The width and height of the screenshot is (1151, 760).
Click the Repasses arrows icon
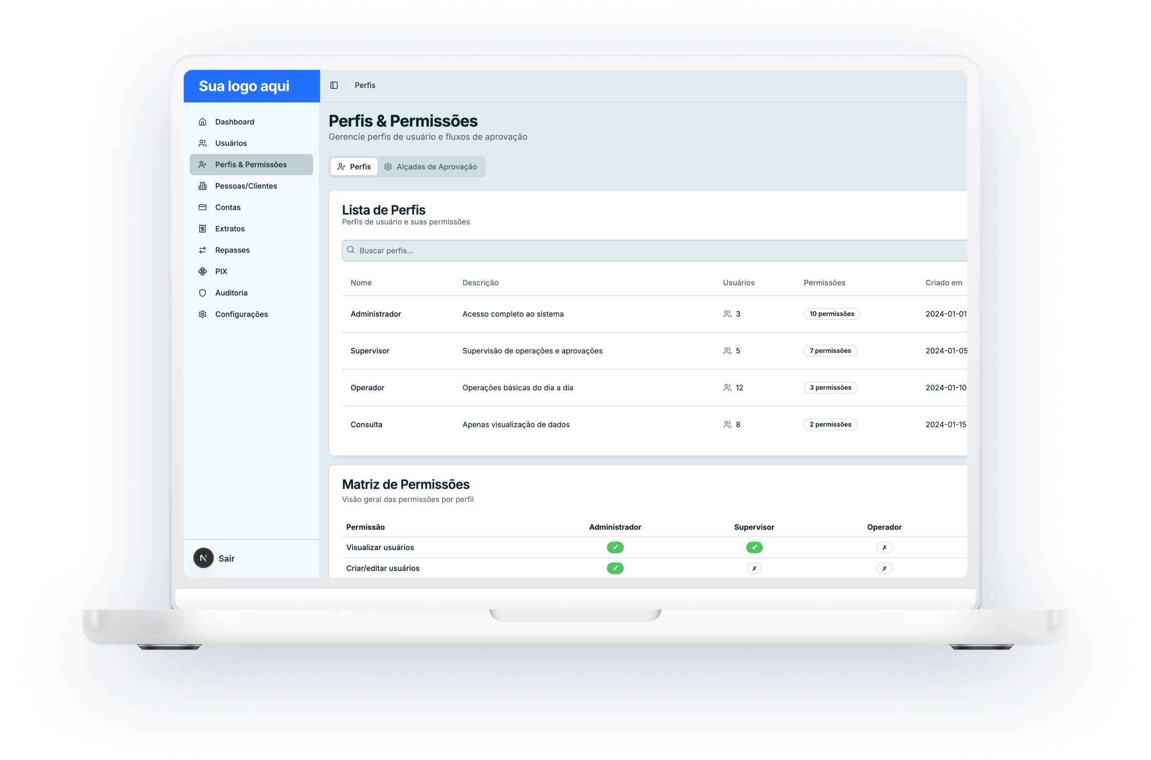pyautogui.click(x=203, y=250)
